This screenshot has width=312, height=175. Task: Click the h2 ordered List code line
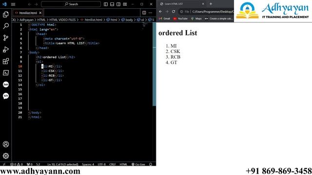(x=55, y=57)
